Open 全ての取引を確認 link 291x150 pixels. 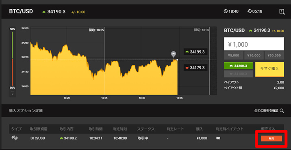(x=266, y=111)
